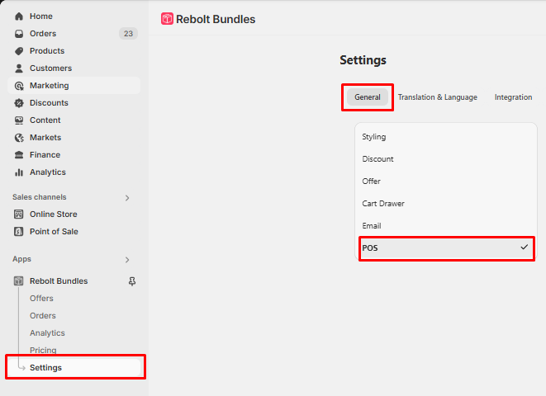Image resolution: width=546 pixels, height=396 pixels.
Task: Click the Discounts badge icon
Action: tap(19, 103)
